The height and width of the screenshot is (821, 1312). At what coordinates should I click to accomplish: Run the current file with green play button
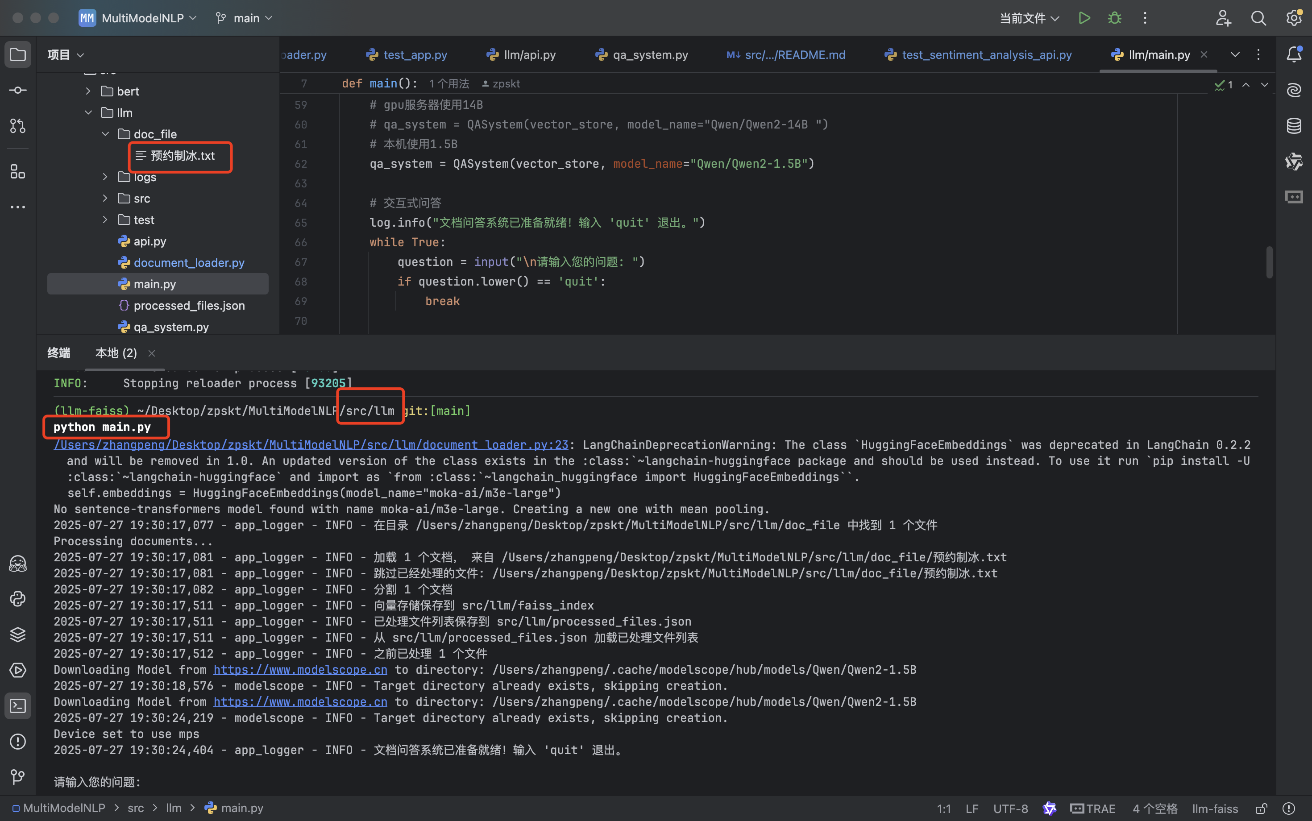pos(1084,18)
